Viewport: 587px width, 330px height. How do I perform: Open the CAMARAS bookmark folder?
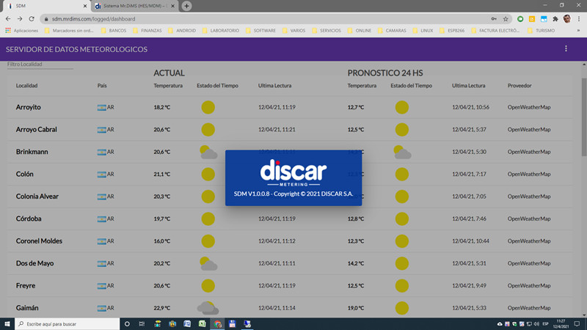[x=392, y=31]
